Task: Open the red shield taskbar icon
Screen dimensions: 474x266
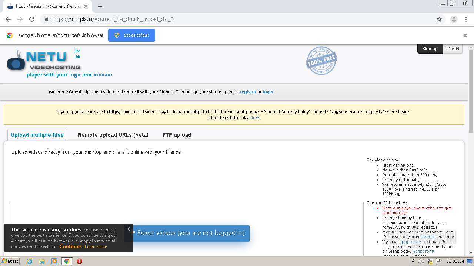Action: [79, 261]
